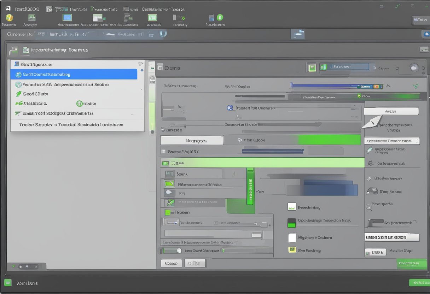Toggle the white checkbox with the green mark
This screenshot has height=294, width=430.
[291, 207]
